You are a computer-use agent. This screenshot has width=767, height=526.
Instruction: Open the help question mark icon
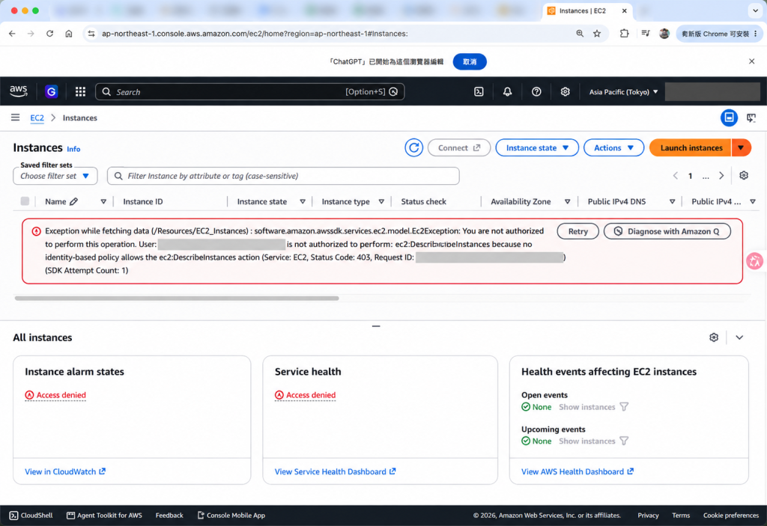(536, 91)
